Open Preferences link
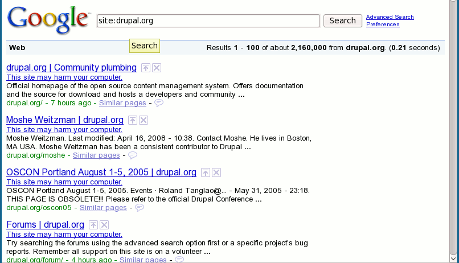459x263 pixels. [383, 24]
